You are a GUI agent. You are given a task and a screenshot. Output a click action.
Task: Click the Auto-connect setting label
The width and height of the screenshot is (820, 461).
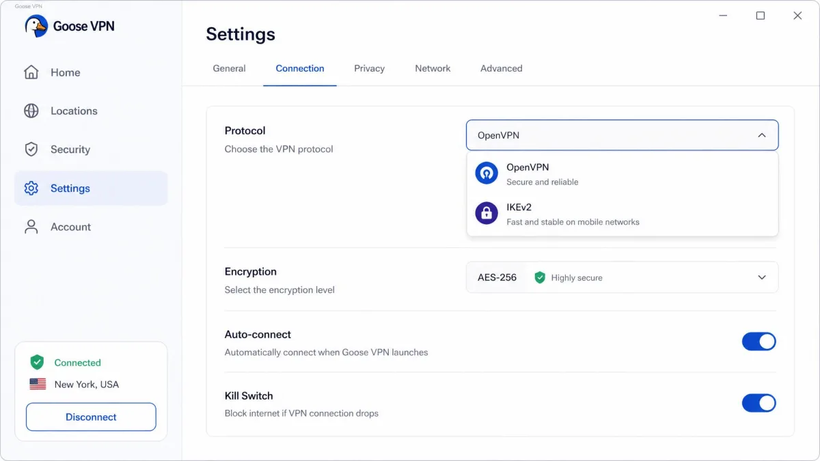click(x=258, y=335)
